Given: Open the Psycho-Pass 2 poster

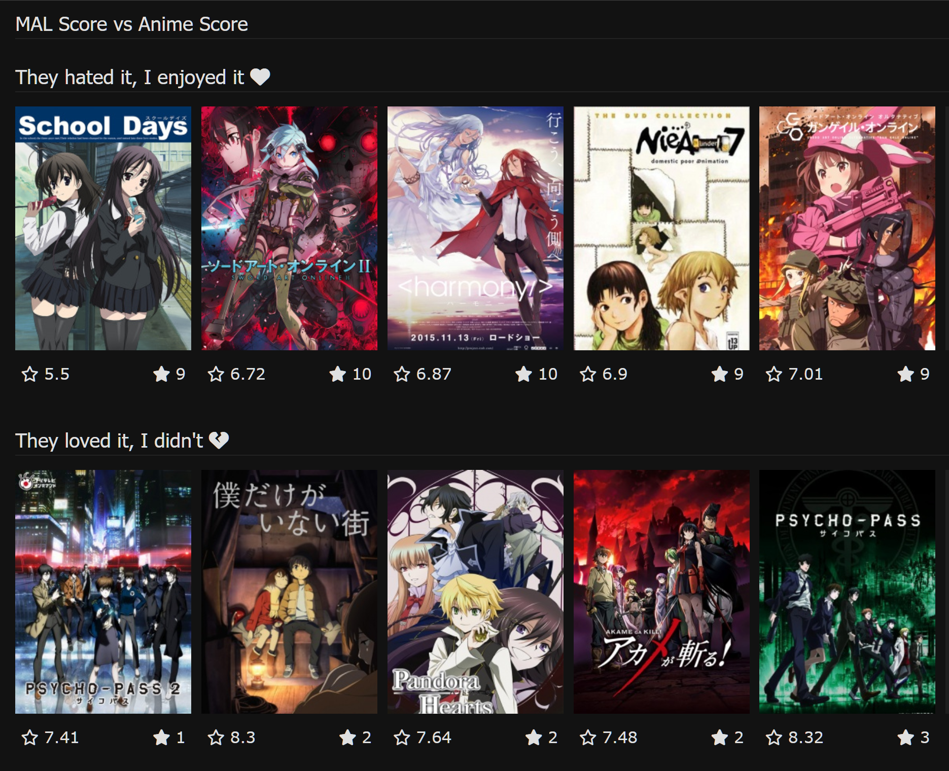Looking at the screenshot, I should (x=103, y=592).
